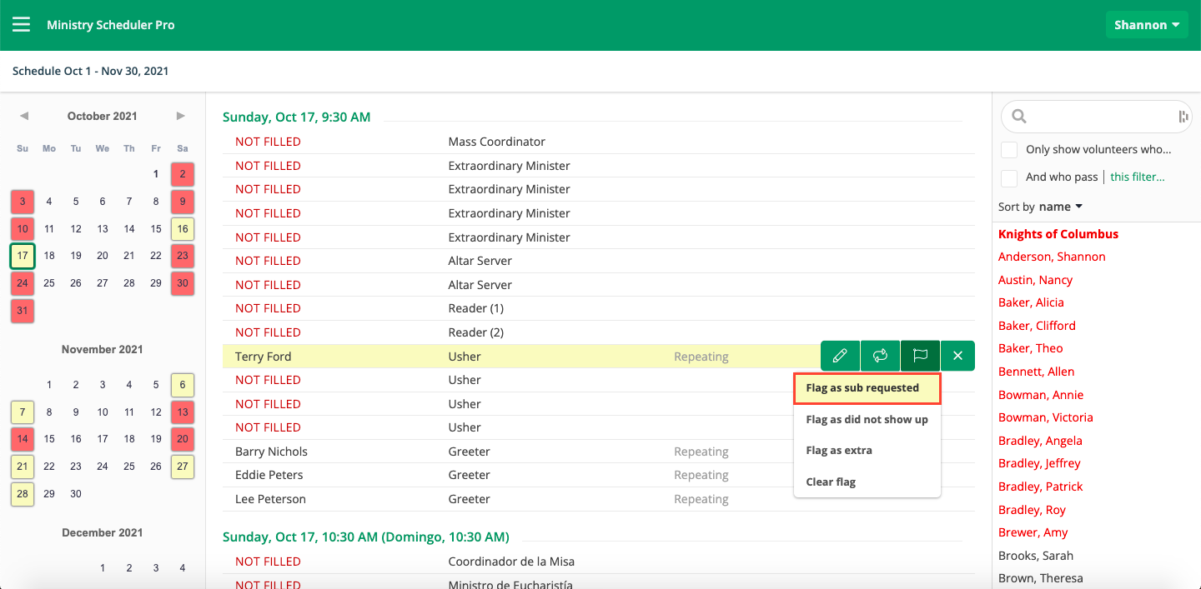The image size is (1201, 589).
Task: Click the X remove icon on Terry Ford row
Action: click(957, 356)
